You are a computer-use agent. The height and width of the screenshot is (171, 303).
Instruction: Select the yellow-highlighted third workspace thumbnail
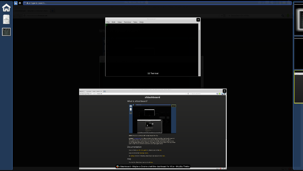299,87
